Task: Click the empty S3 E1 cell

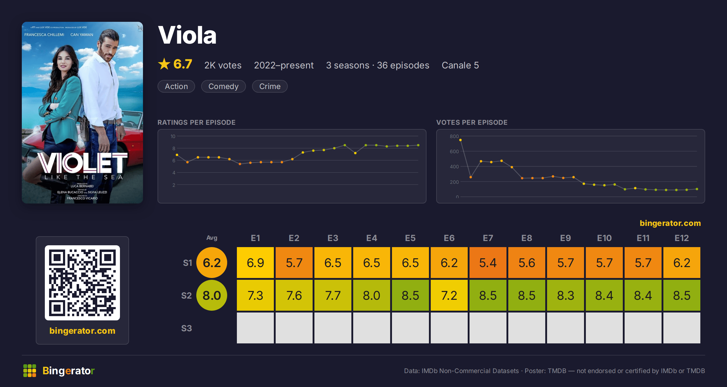Action: (255, 328)
